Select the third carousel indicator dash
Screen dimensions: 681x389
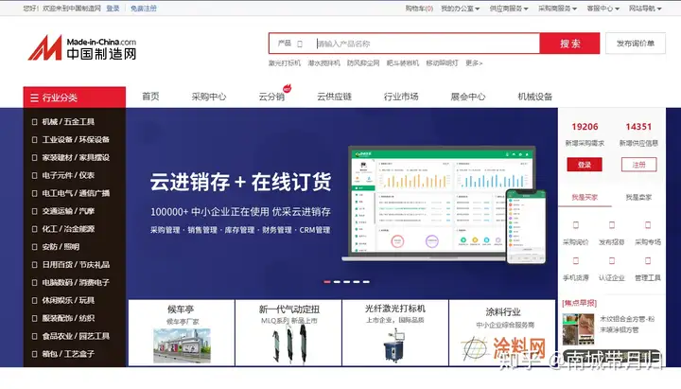[x=346, y=282]
